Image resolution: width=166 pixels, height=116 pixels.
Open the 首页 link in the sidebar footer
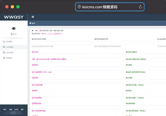(5, 109)
